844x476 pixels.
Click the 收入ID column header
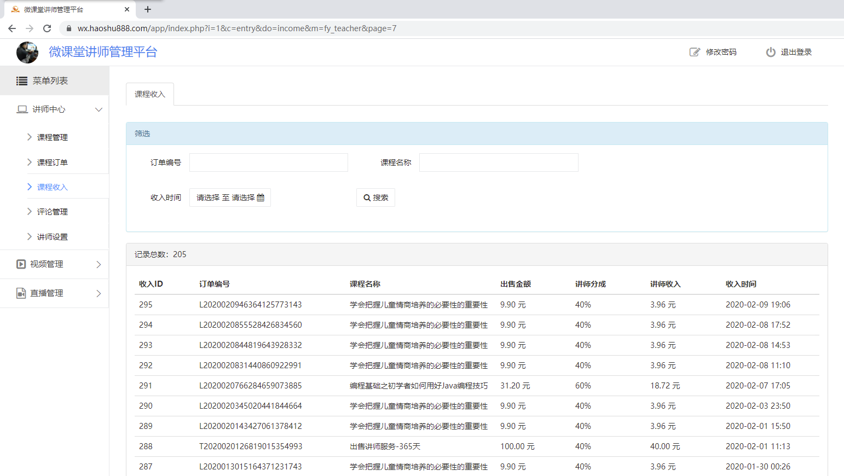(x=151, y=284)
